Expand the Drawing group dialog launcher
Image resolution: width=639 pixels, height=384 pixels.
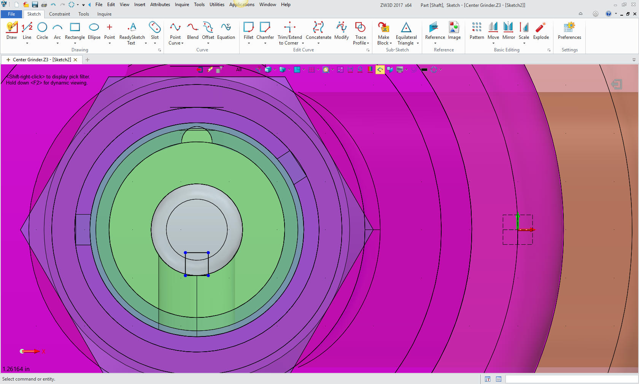159,50
